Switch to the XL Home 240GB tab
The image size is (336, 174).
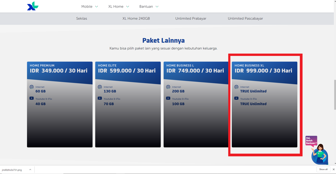(x=136, y=19)
